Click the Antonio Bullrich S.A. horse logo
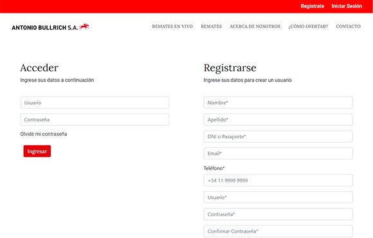373x238 pixels. pos(50,27)
